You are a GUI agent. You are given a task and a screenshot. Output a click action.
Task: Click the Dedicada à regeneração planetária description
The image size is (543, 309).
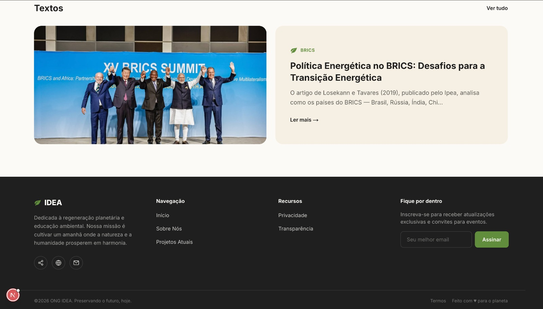coord(83,230)
